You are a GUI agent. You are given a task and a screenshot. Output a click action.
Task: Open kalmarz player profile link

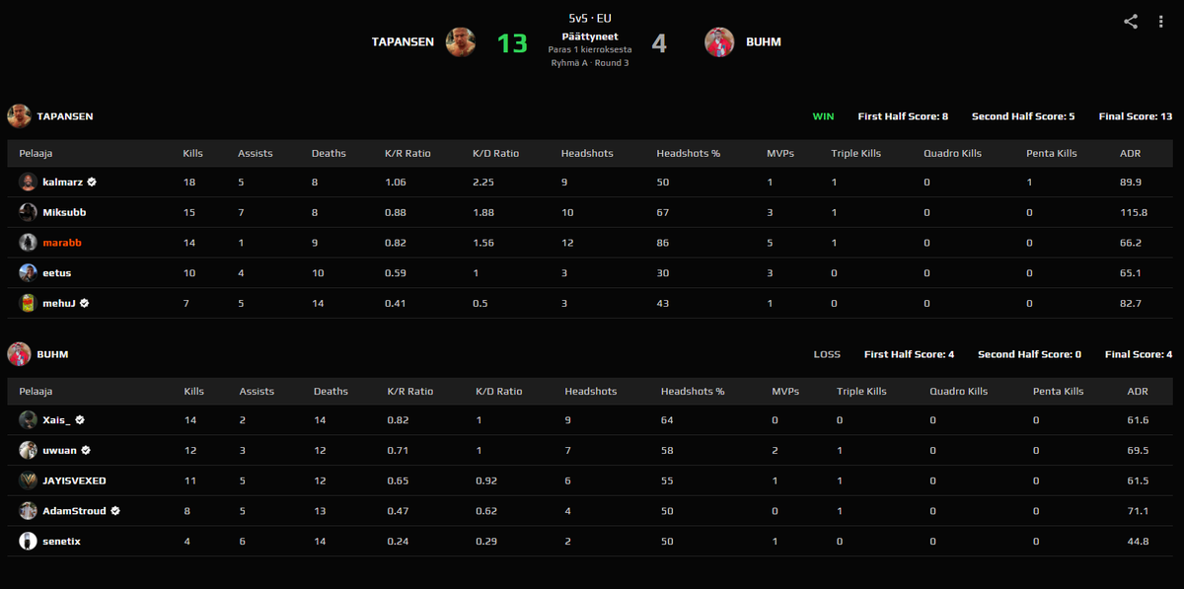[x=62, y=183]
